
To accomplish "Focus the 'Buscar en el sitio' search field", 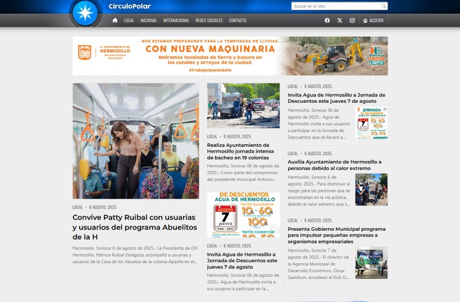I will 336,6.
